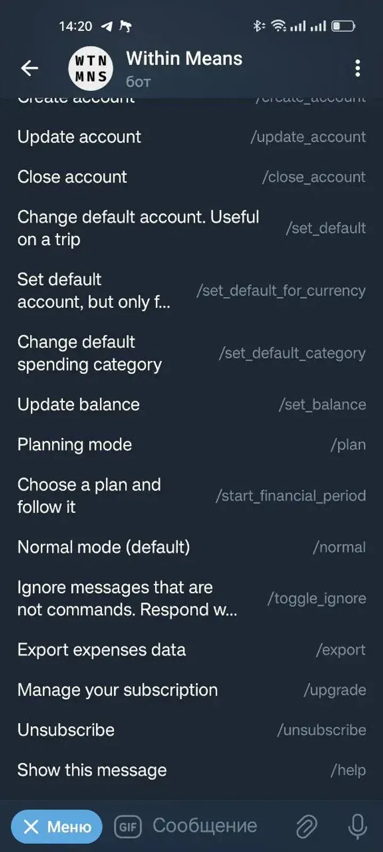The height and width of the screenshot is (852, 383).
Task: Tap the paperclip attach icon
Action: tap(306, 826)
